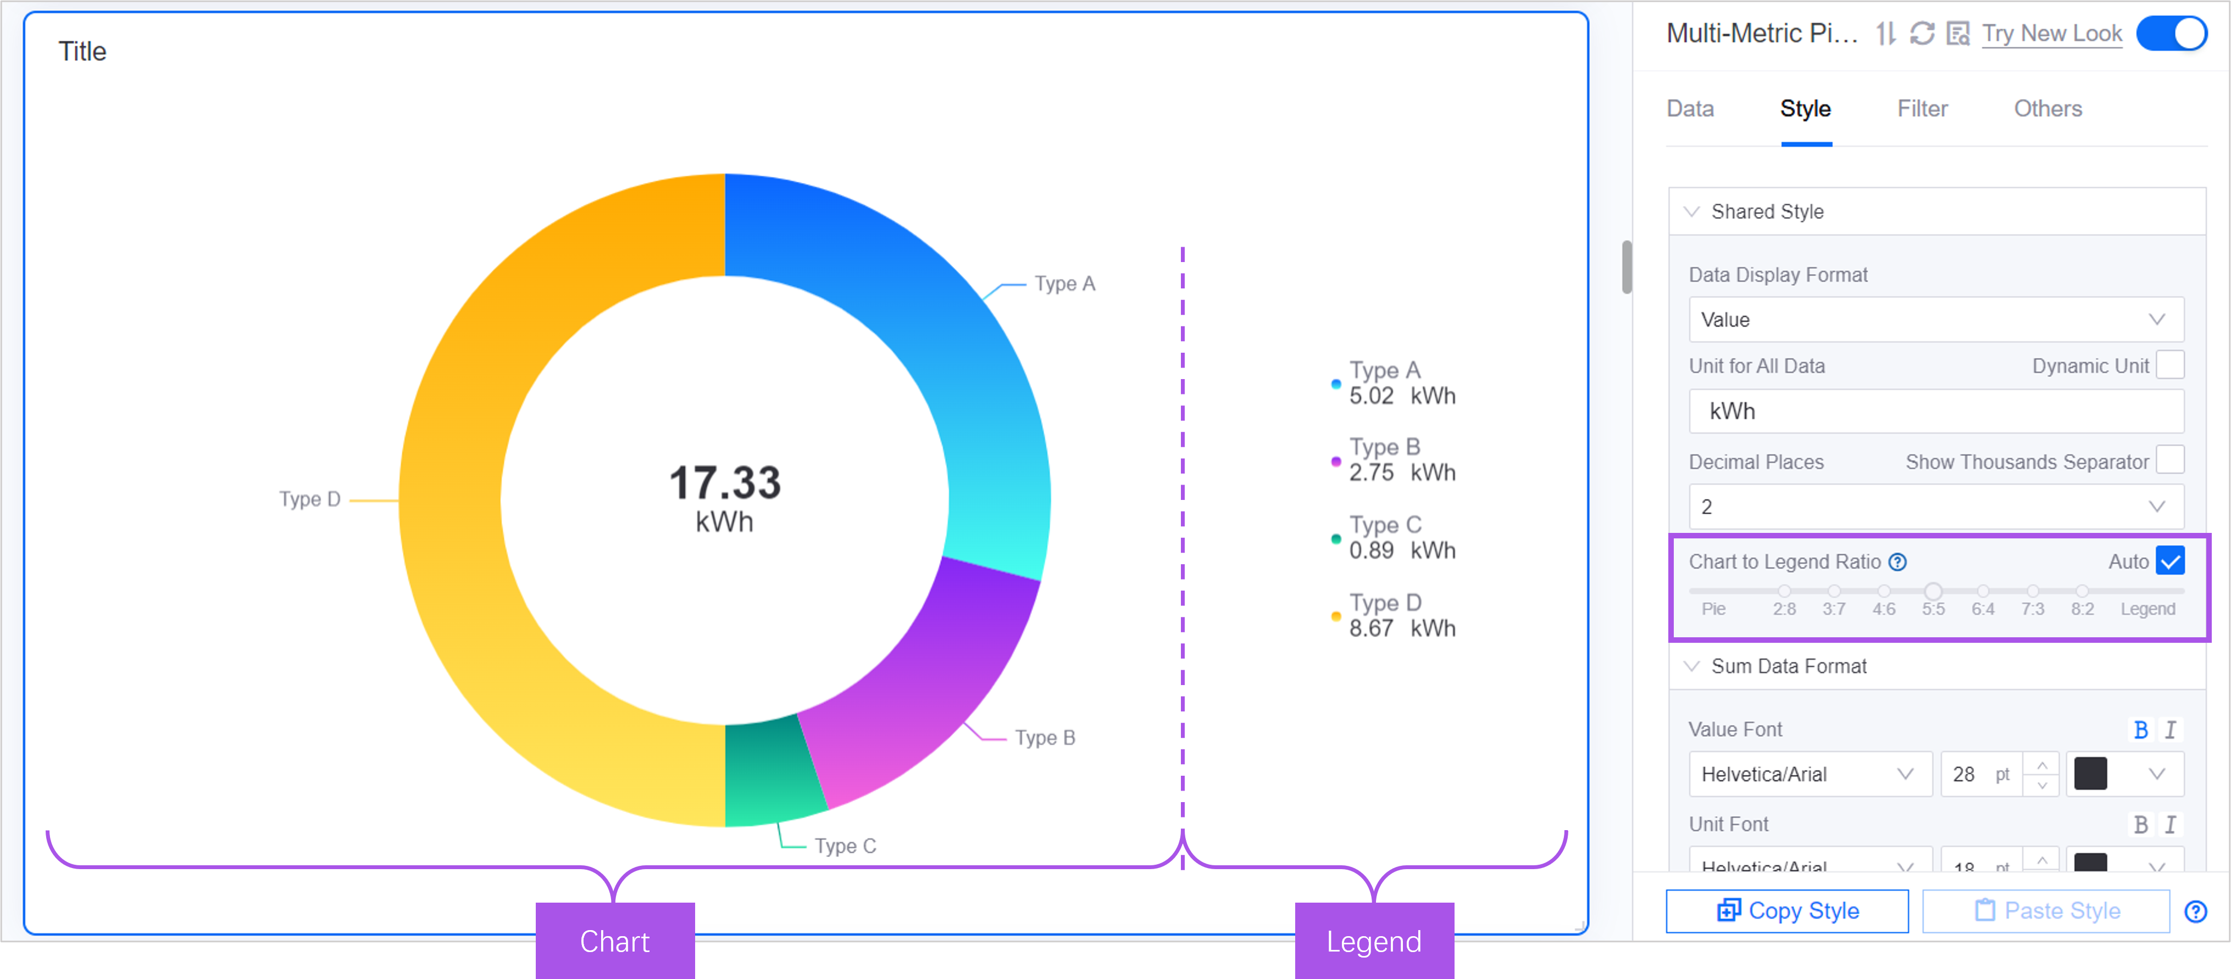Click the data preview icon in header
2231x979 pixels.
pos(1957,34)
